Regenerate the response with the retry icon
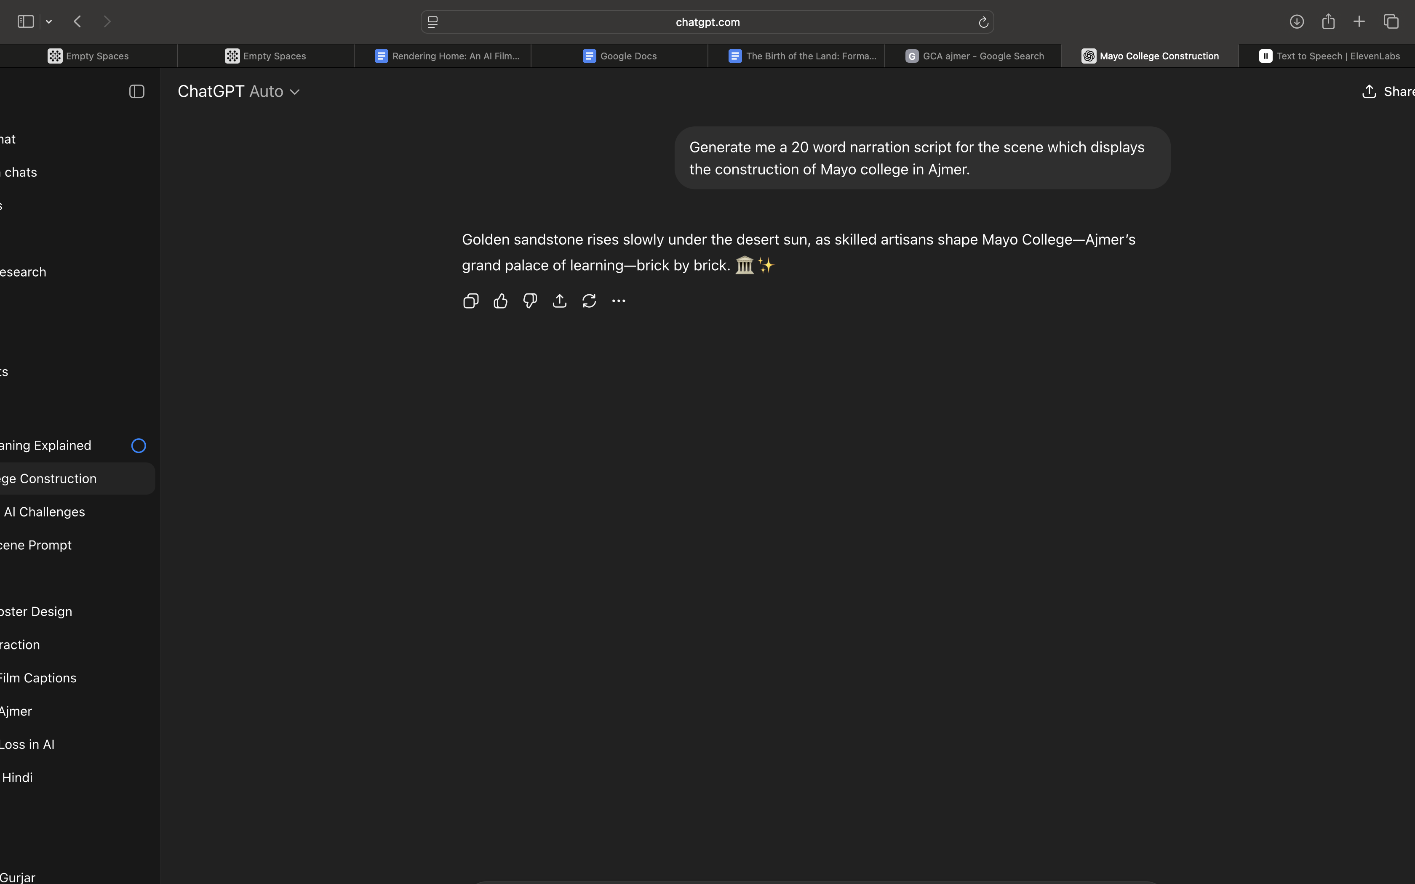The image size is (1415, 884). tap(589, 301)
